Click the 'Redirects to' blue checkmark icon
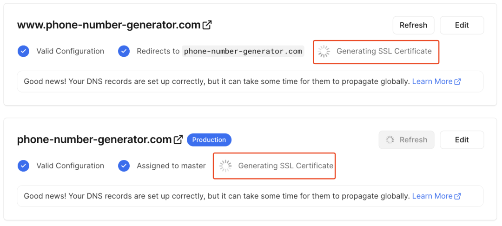Screen dimensions: 502x226 124,51
